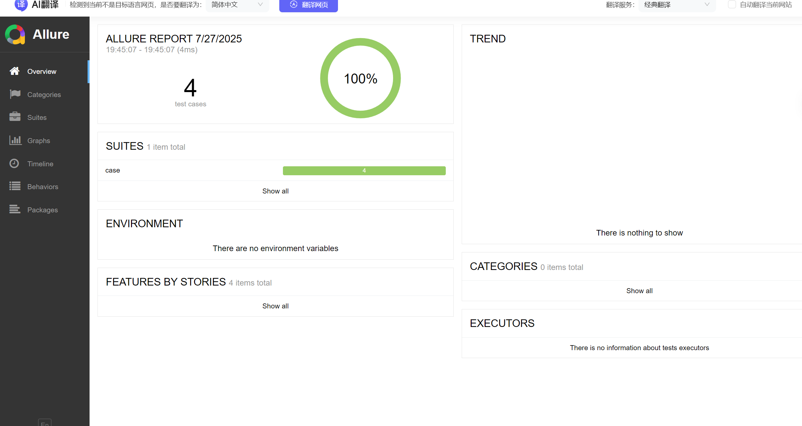Viewport: 802px width, 426px height.
Task: Click Show all under Features by Stories
Action: tap(275, 306)
